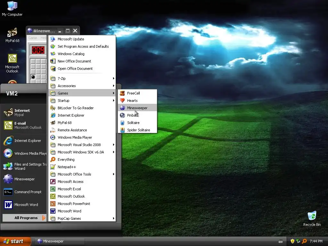The width and height of the screenshot is (328, 246).
Task: Open Files and Settings Transfer Wizard
Action: (24, 166)
